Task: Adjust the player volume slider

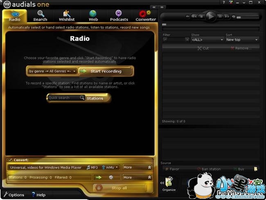Action: click(x=248, y=17)
